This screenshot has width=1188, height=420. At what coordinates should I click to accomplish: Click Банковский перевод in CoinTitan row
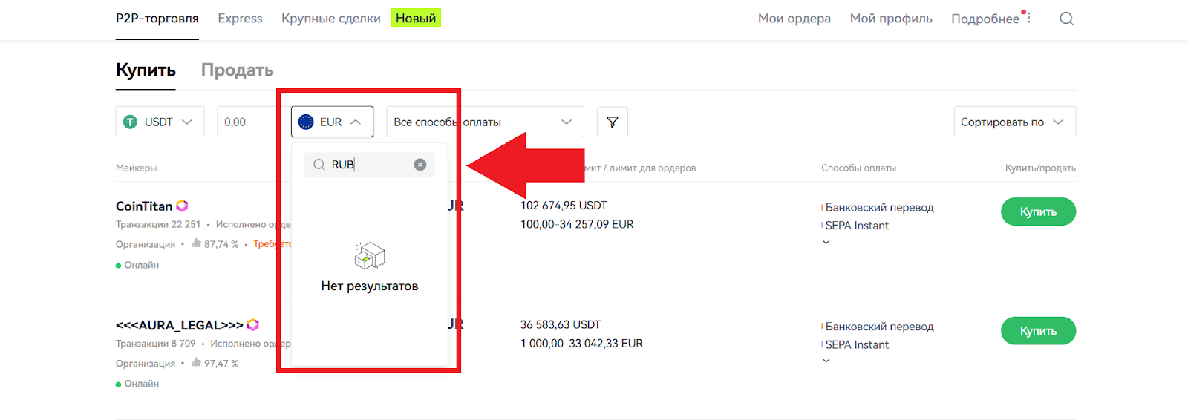click(x=880, y=207)
